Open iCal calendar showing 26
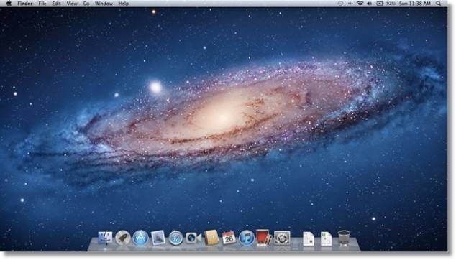456x260 pixels. (229, 238)
